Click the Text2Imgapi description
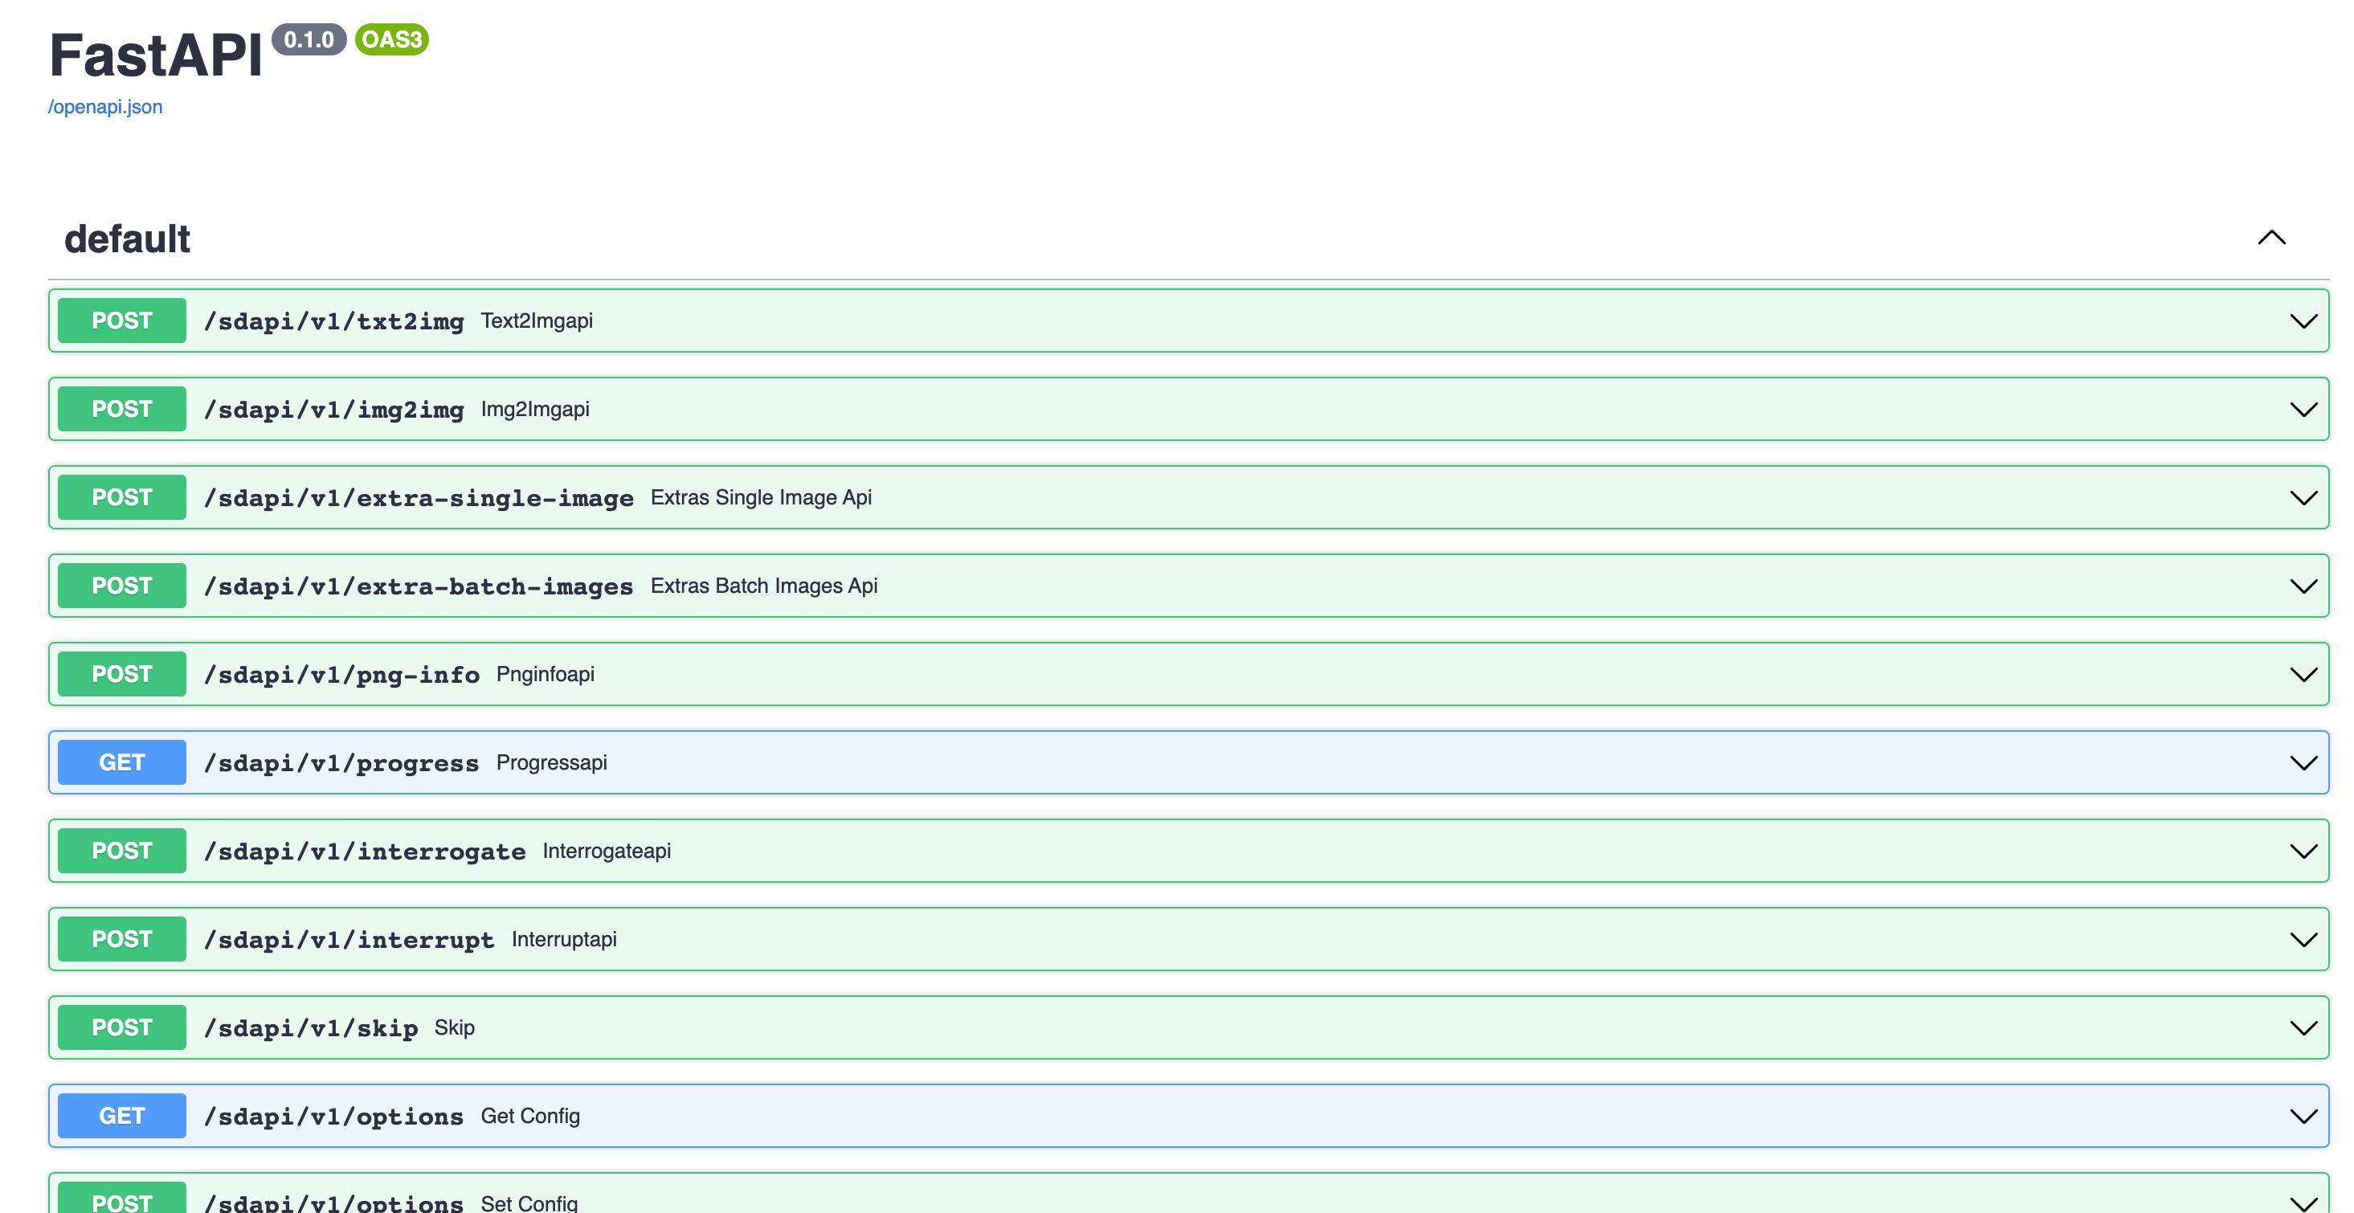 tap(537, 321)
